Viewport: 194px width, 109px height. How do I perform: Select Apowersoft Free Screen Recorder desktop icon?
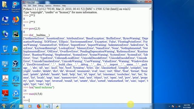point(16,7)
